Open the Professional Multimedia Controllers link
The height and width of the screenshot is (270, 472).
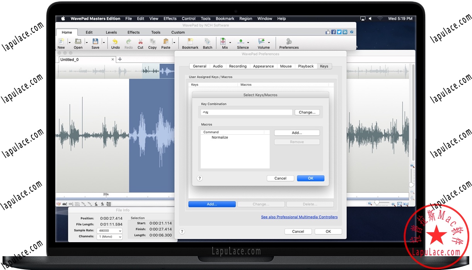click(x=299, y=217)
